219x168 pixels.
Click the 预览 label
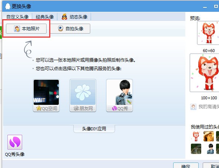pos(195,18)
